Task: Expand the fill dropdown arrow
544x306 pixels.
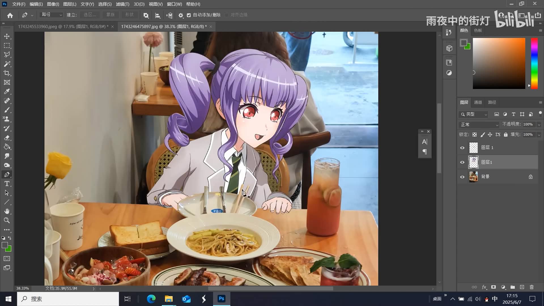Action: [539, 135]
